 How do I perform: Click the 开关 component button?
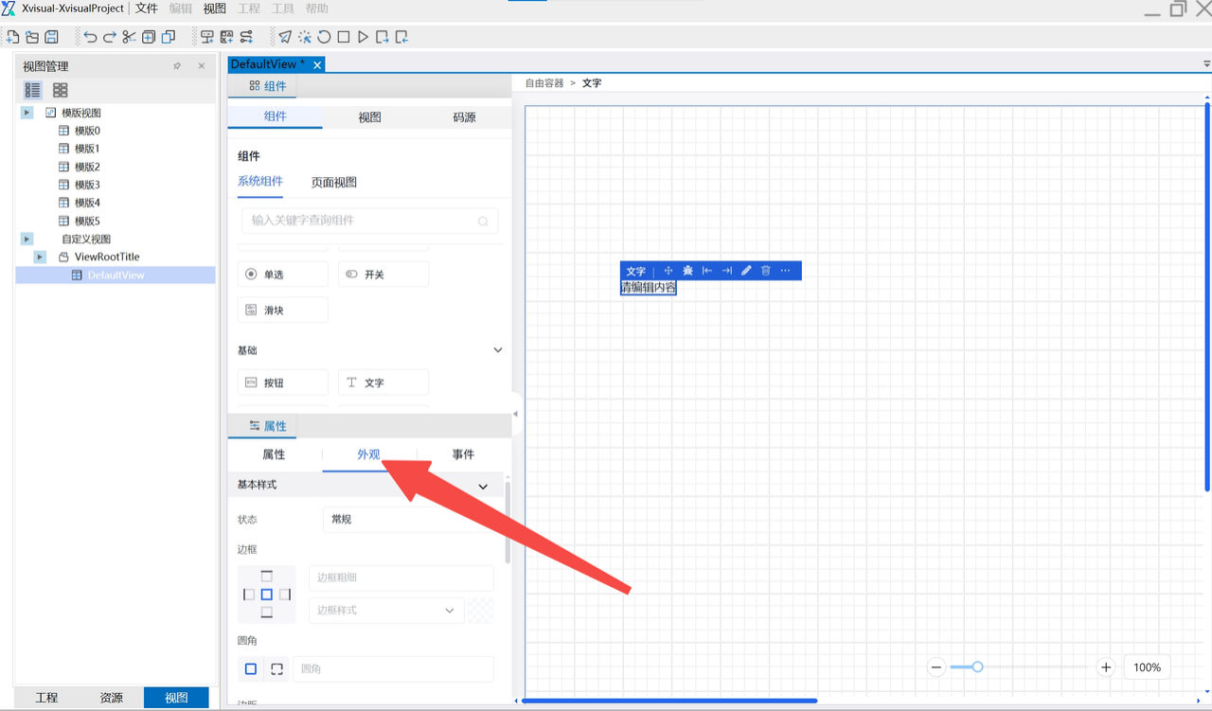(383, 275)
